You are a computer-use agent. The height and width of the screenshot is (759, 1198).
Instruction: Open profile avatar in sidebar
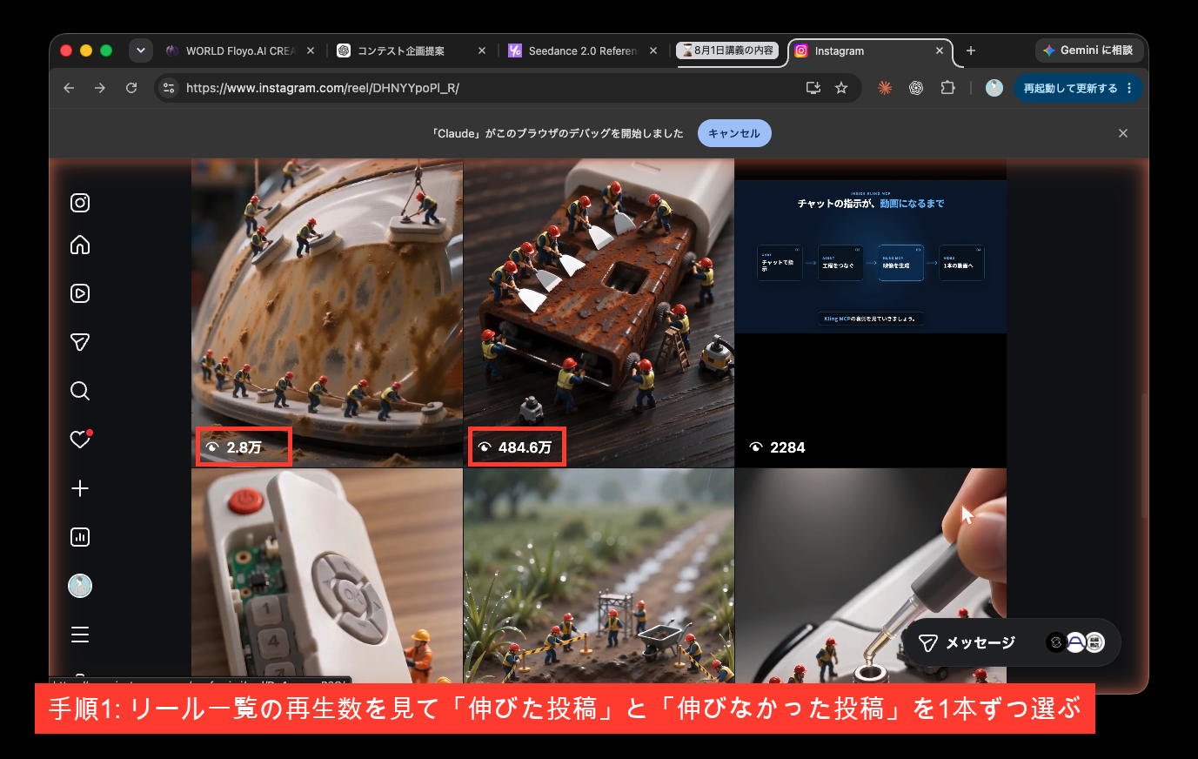pyautogui.click(x=80, y=586)
